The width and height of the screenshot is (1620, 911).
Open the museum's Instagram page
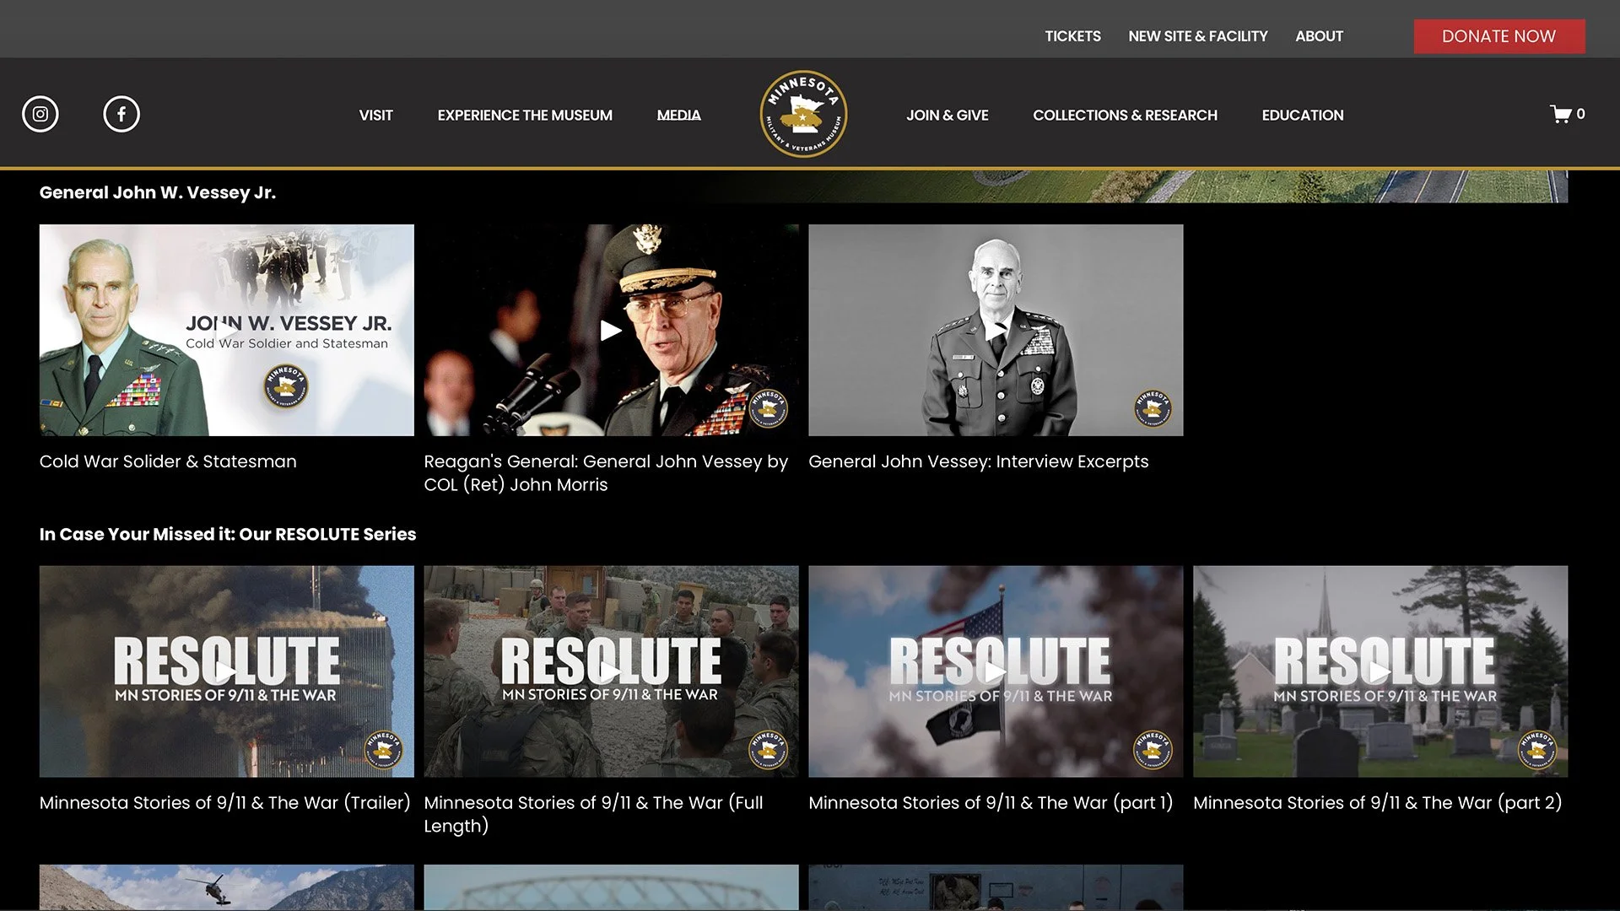pyautogui.click(x=40, y=114)
